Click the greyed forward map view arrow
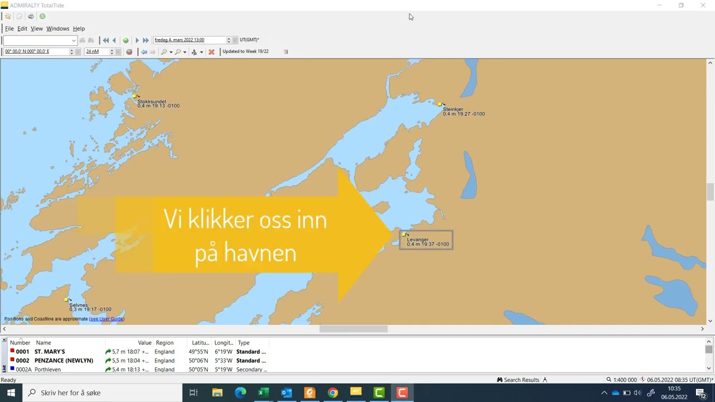Viewport: 715px width, 402px height. [x=152, y=52]
